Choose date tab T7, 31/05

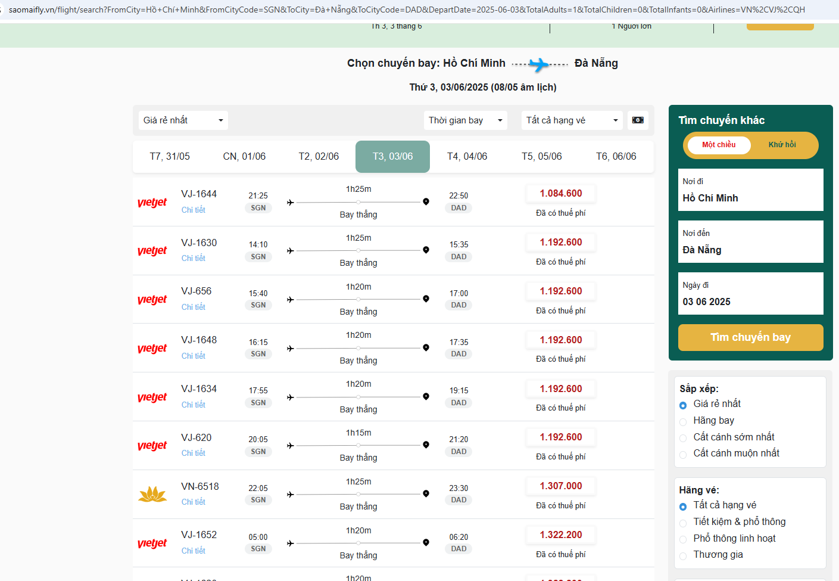pos(170,157)
